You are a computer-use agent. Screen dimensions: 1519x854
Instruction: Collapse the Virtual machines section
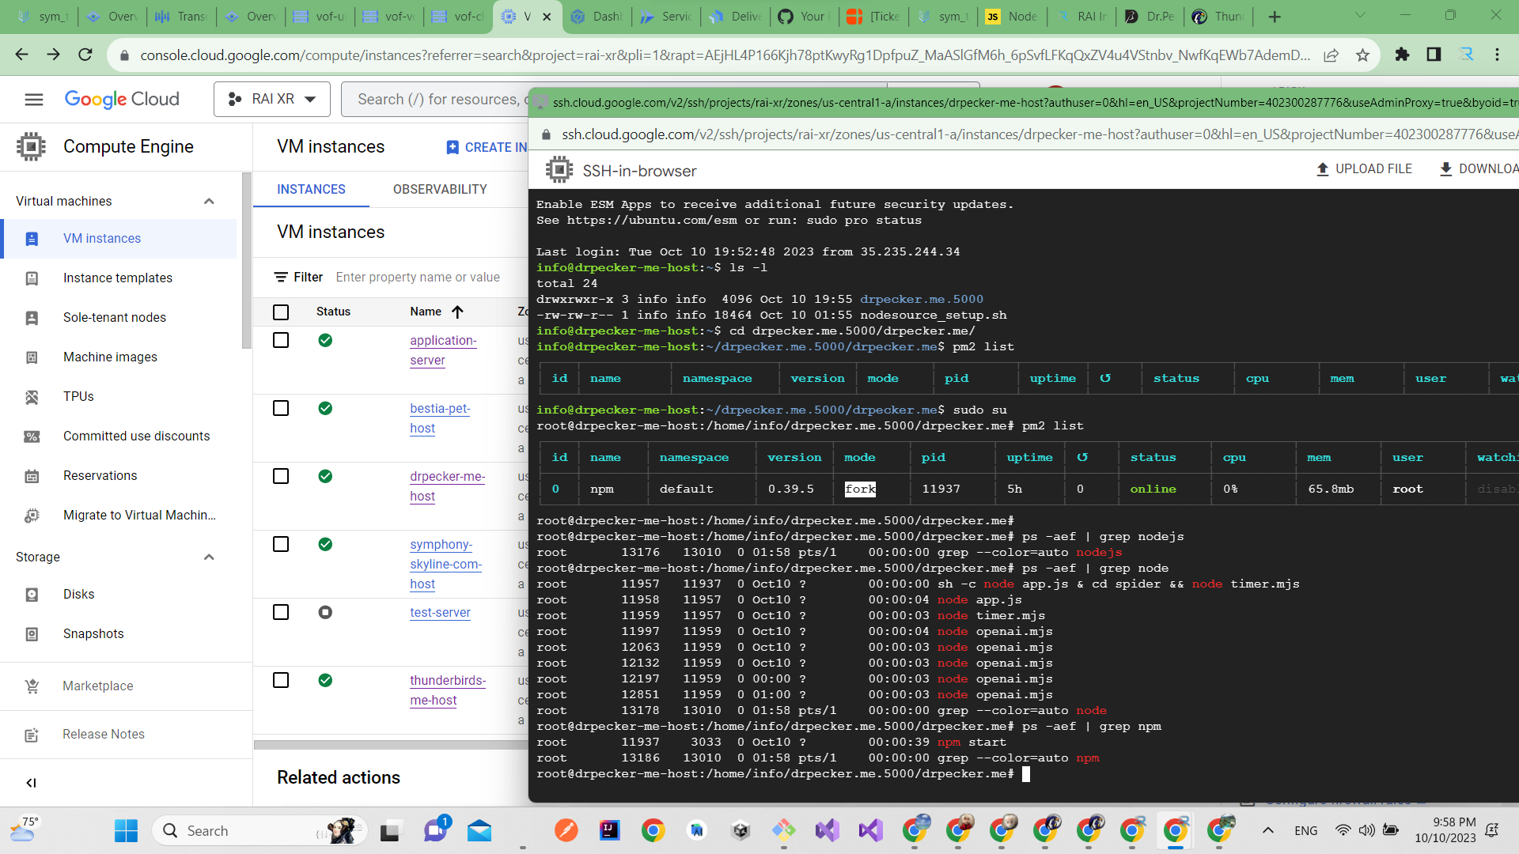point(209,201)
